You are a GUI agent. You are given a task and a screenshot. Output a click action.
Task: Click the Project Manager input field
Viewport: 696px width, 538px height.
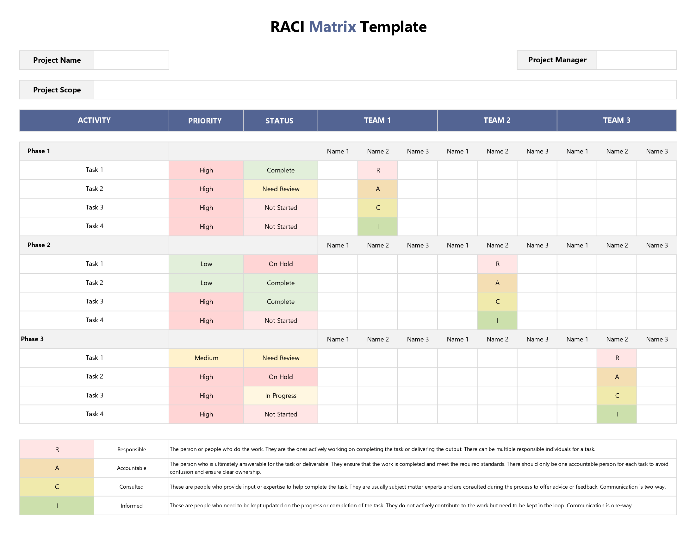(636, 60)
